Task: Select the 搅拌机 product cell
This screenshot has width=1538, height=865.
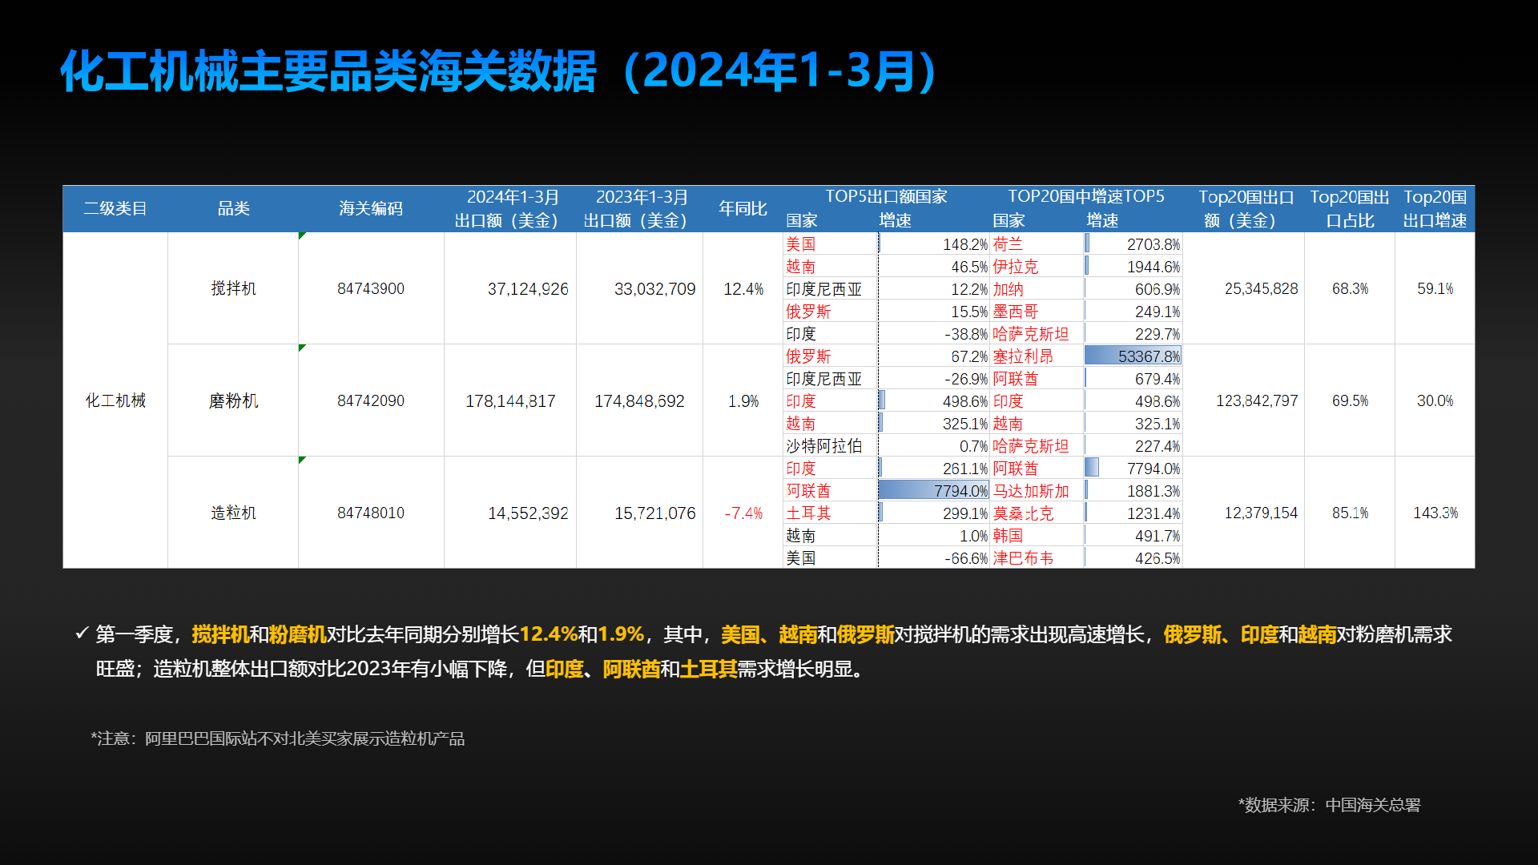Action: (x=233, y=288)
